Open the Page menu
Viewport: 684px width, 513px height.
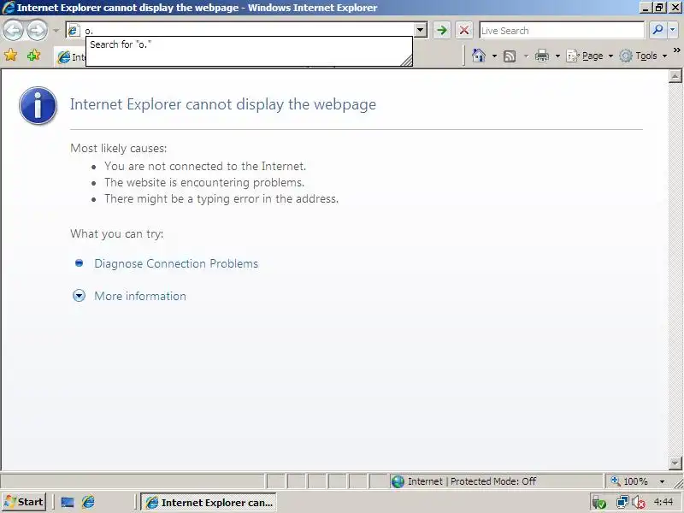(x=589, y=56)
